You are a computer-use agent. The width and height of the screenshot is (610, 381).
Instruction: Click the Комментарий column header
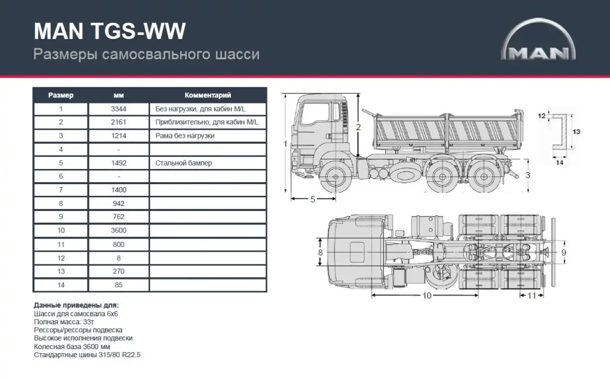[208, 95]
